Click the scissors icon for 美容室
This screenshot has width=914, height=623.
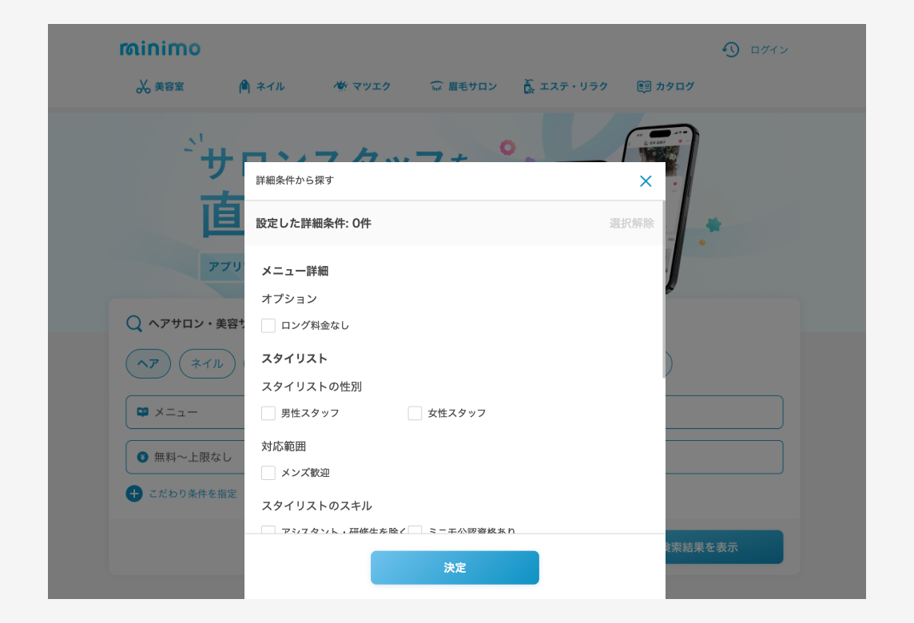click(x=143, y=86)
